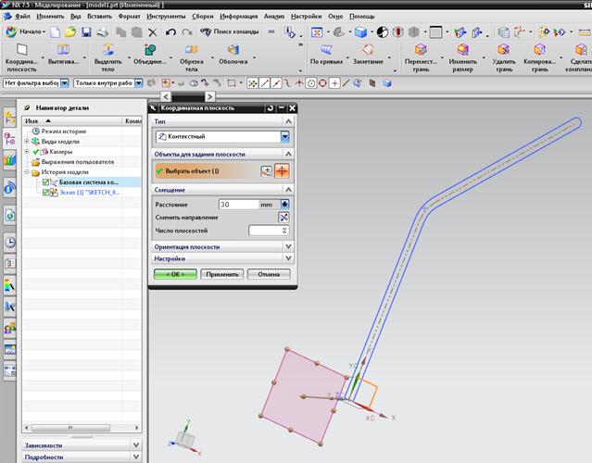Click the Unite (Объедине...) body icon
Viewport: 592px width, 463px height.
(149, 50)
